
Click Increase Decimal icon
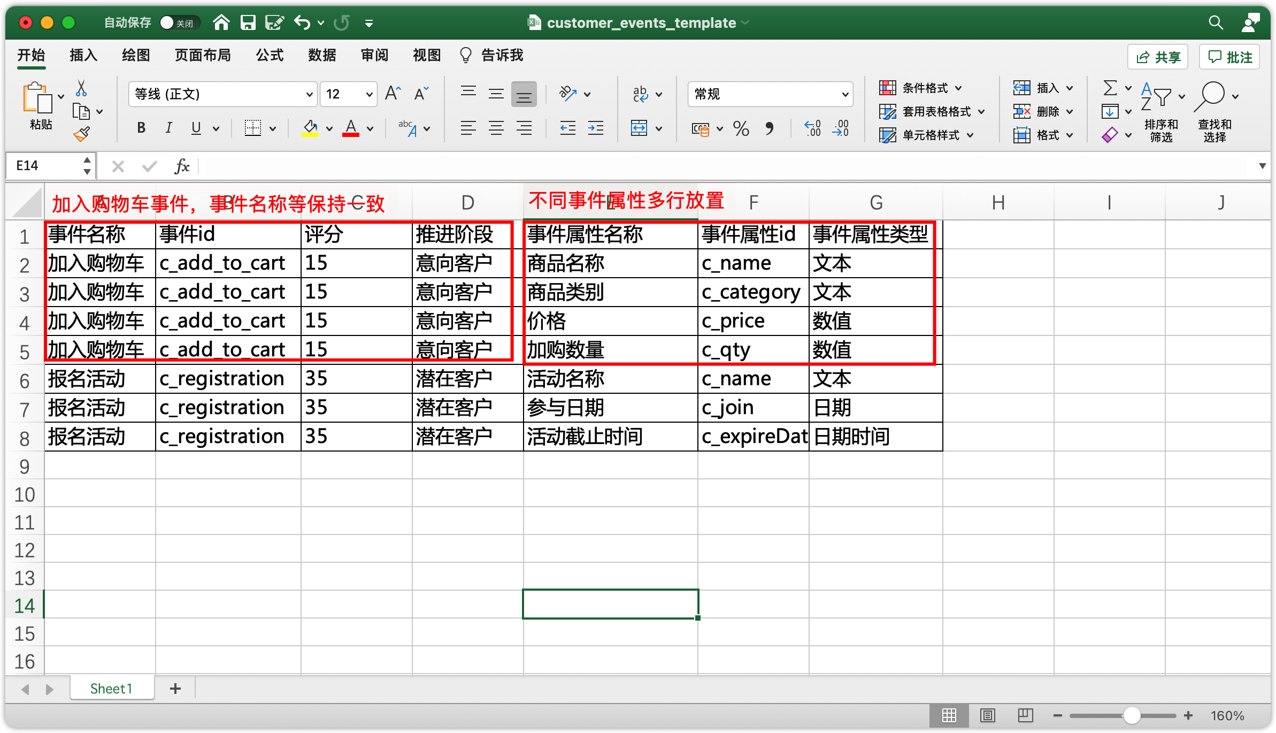(x=812, y=128)
